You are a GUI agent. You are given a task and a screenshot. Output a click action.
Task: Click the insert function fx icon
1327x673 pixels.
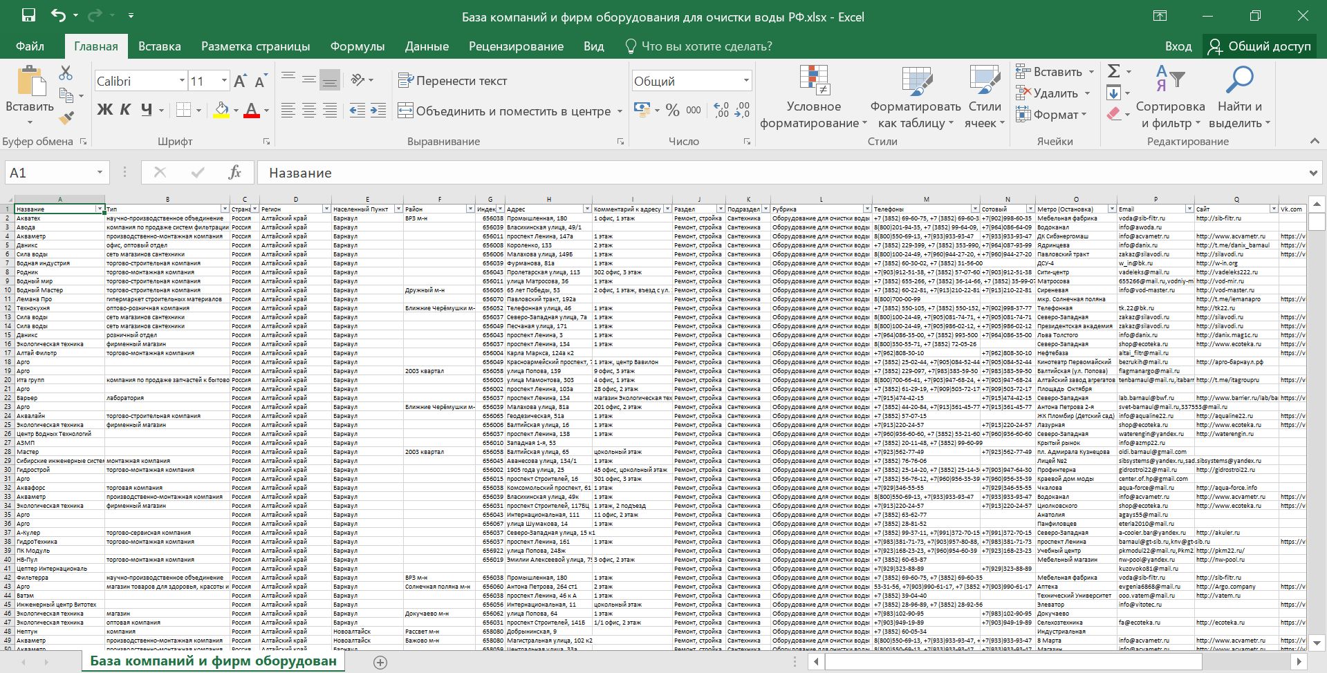pyautogui.click(x=234, y=173)
